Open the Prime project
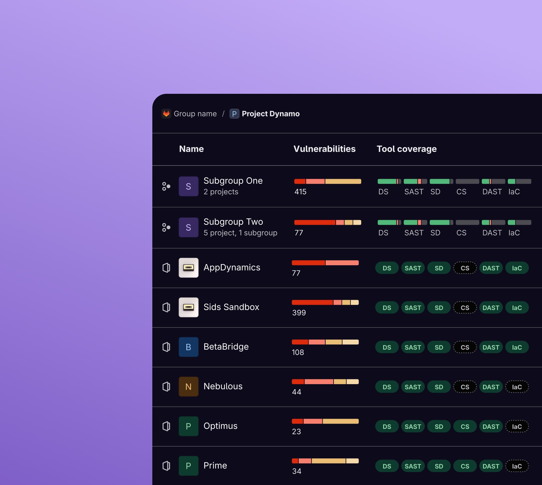Viewport: 542px width, 485px height. click(215, 466)
